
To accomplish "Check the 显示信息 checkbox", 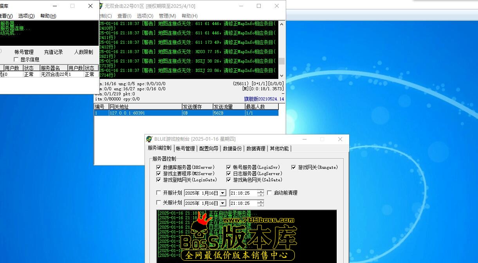I will (16, 59).
